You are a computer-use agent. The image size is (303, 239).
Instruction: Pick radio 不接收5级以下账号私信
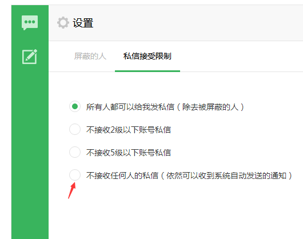[75, 152]
